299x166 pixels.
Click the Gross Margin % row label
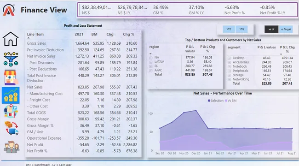point(40,125)
